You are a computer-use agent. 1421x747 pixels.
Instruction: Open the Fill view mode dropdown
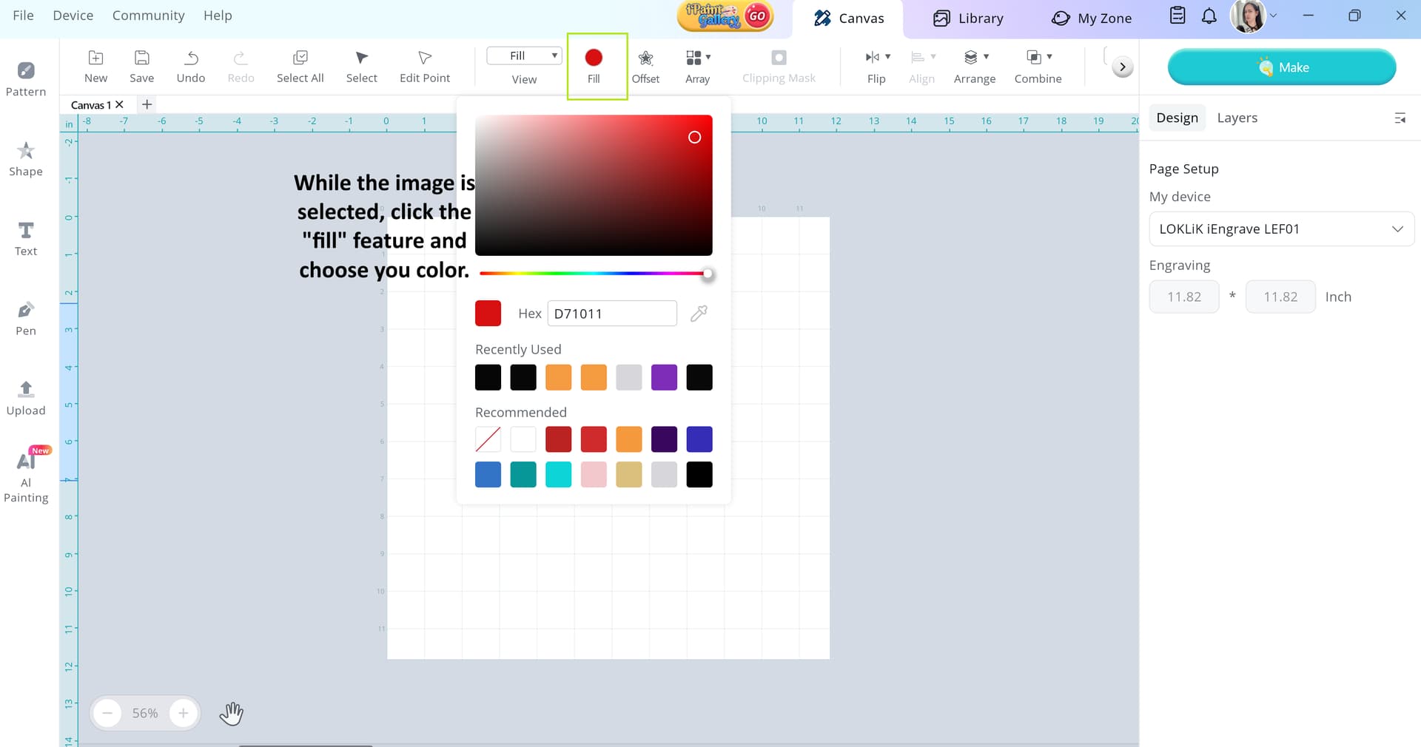(524, 55)
